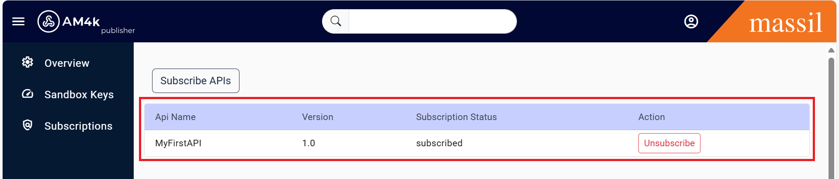Open the Overview sidebar item

point(67,63)
